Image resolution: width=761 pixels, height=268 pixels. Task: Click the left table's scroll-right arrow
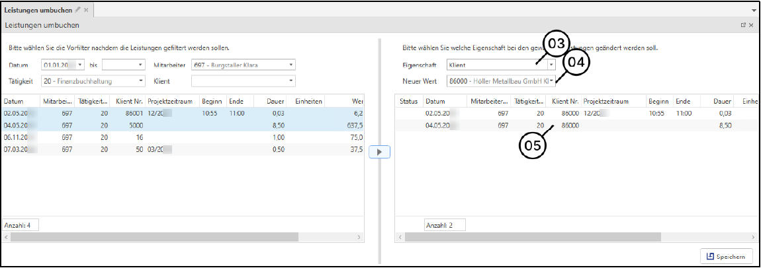[359, 237]
